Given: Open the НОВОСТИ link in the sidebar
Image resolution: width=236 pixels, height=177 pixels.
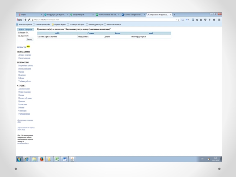Looking at the screenshot, I should (x=22, y=47).
